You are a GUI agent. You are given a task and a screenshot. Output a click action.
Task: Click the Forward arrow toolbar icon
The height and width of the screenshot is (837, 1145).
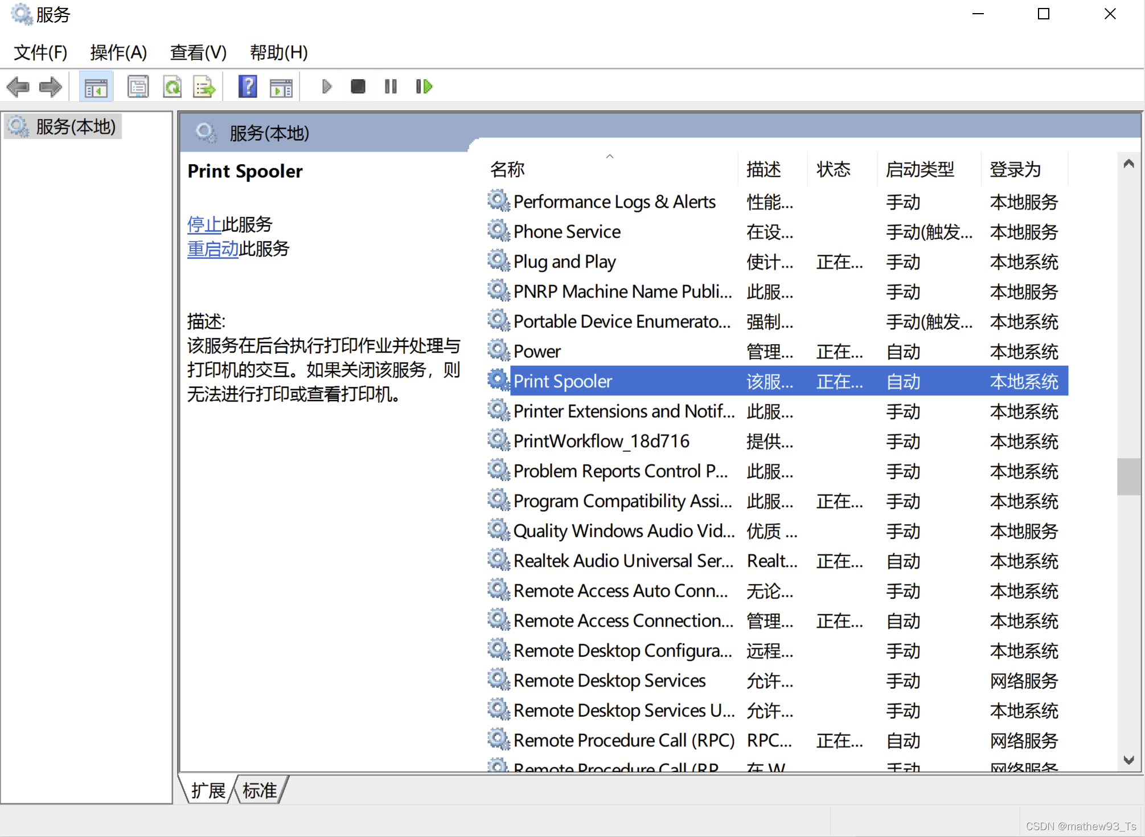coord(50,87)
